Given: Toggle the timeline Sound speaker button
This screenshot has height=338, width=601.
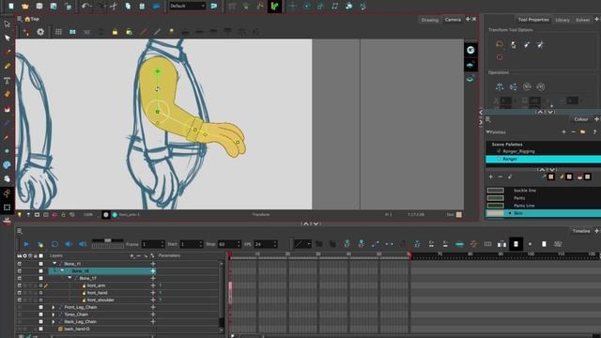Looking at the screenshot, I should click(x=69, y=244).
